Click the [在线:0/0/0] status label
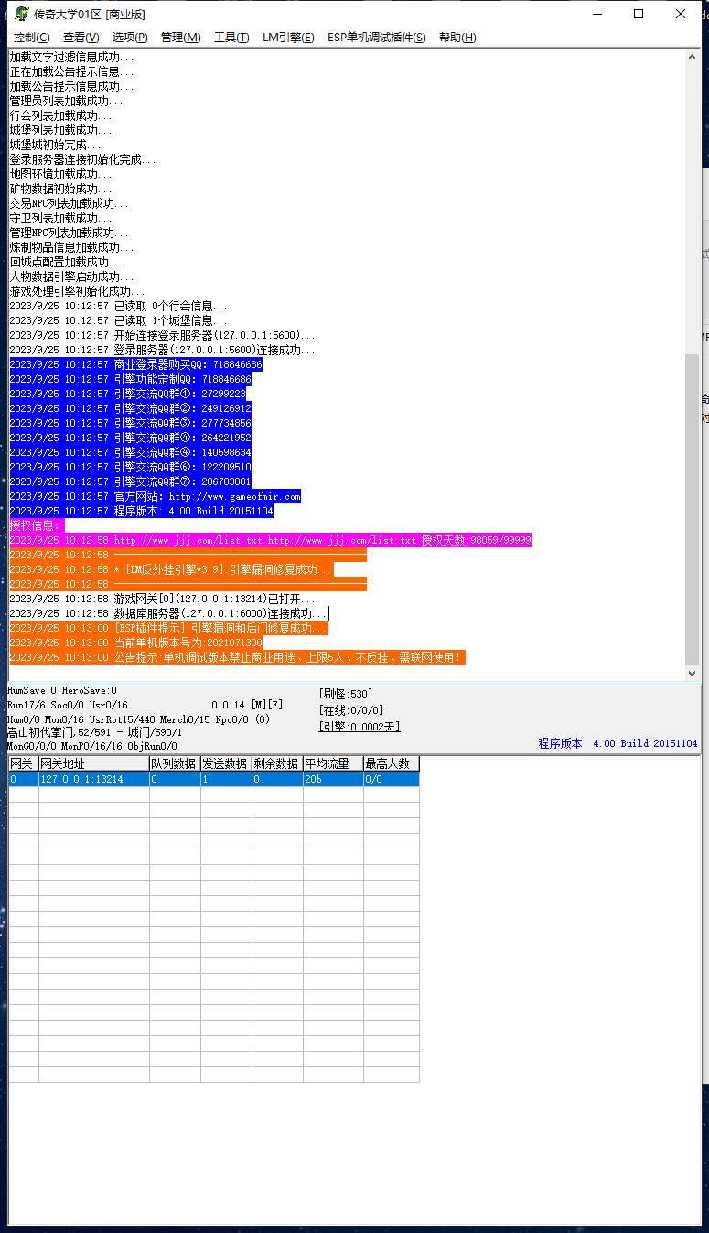 (x=351, y=710)
